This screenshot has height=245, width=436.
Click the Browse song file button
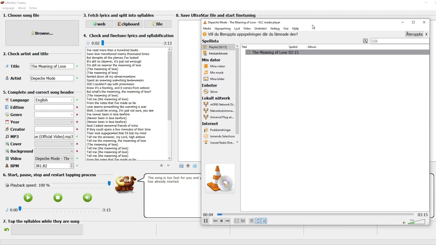tap(42, 33)
